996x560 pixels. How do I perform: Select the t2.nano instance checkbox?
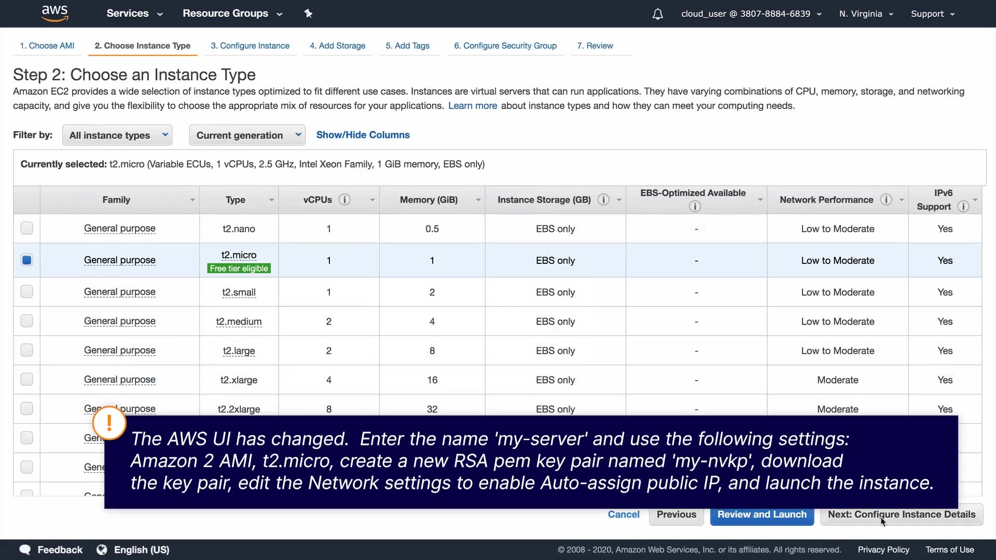click(x=27, y=228)
